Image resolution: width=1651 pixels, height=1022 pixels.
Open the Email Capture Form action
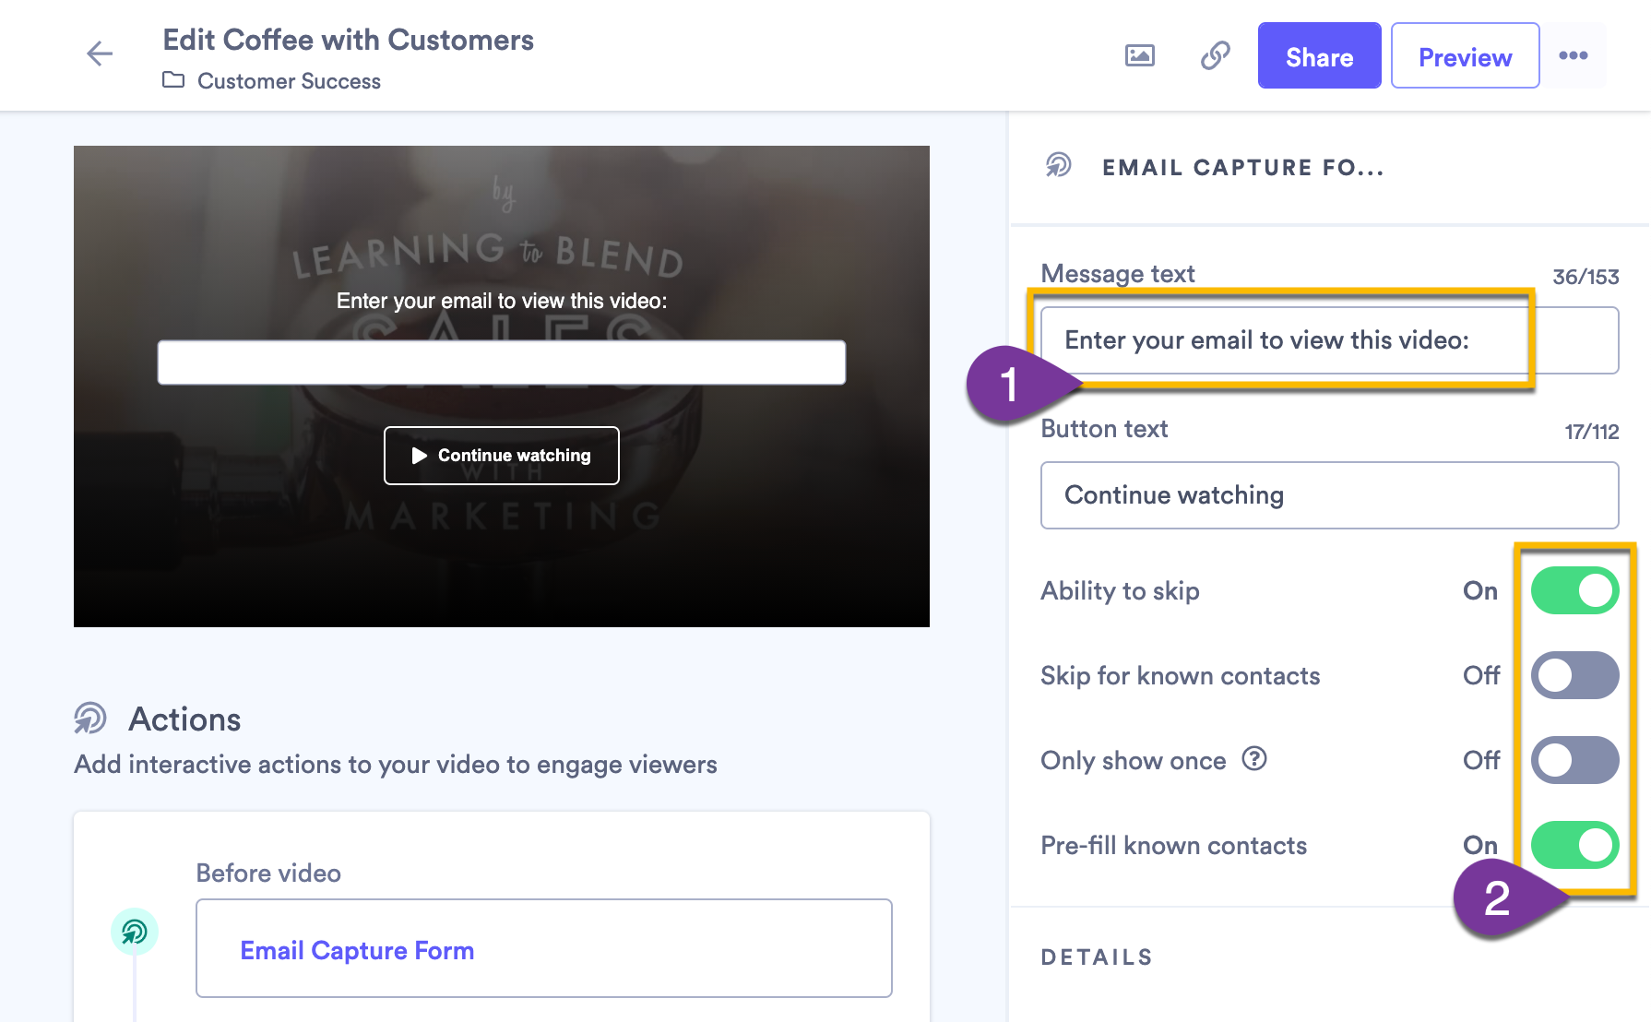pos(358,949)
